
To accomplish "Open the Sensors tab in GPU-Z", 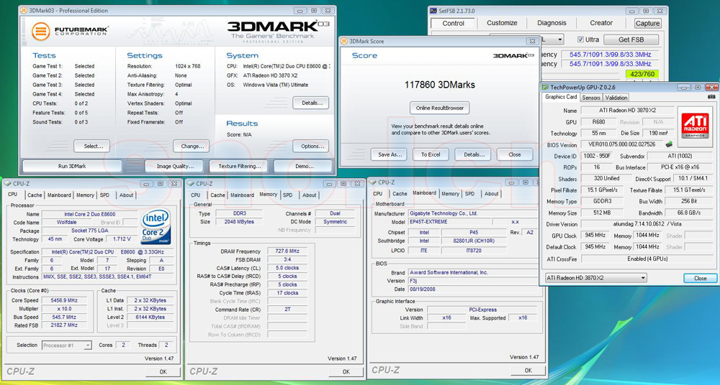I will [x=591, y=98].
